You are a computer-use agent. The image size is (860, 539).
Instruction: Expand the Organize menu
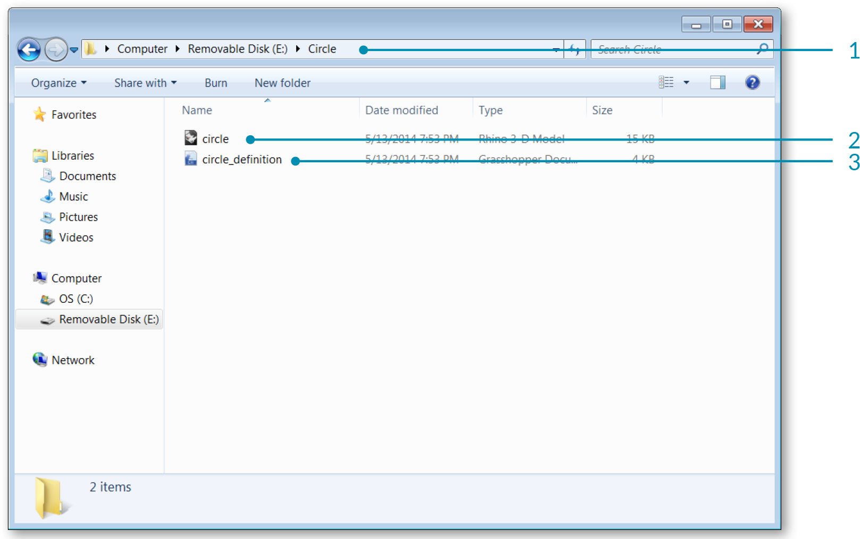pyautogui.click(x=59, y=83)
